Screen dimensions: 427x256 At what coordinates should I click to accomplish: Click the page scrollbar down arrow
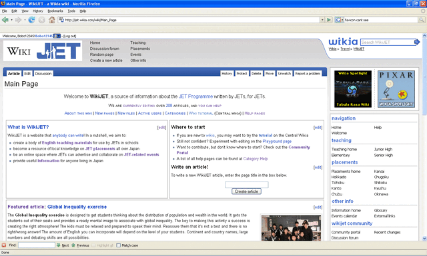[424, 238]
